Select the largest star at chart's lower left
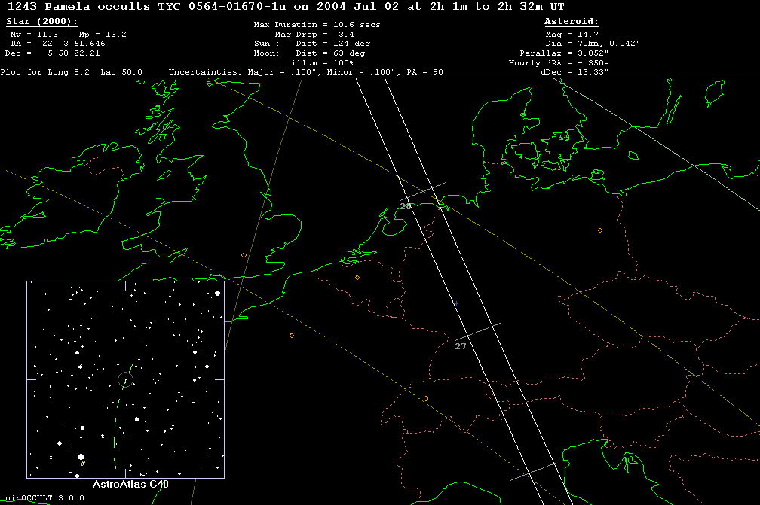The width and height of the screenshot is (760, 505). click(81, 457)
